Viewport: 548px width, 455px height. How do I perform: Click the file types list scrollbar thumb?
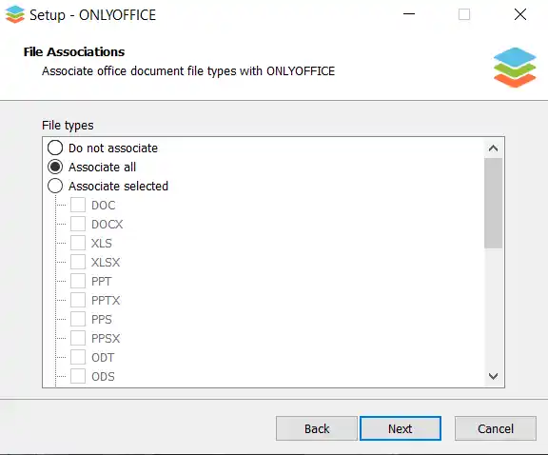(x=493, y=203)
